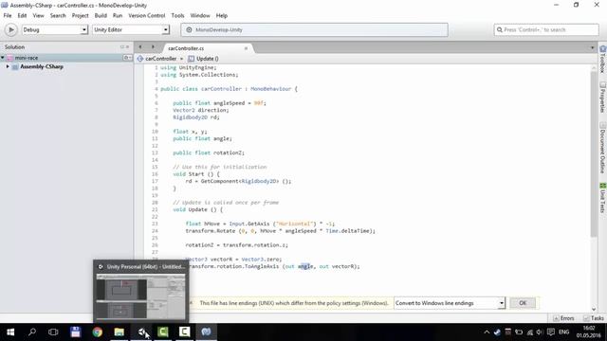607x341 pixels.
Task: Open the Document Outline side panel
Action: point(603,148)
